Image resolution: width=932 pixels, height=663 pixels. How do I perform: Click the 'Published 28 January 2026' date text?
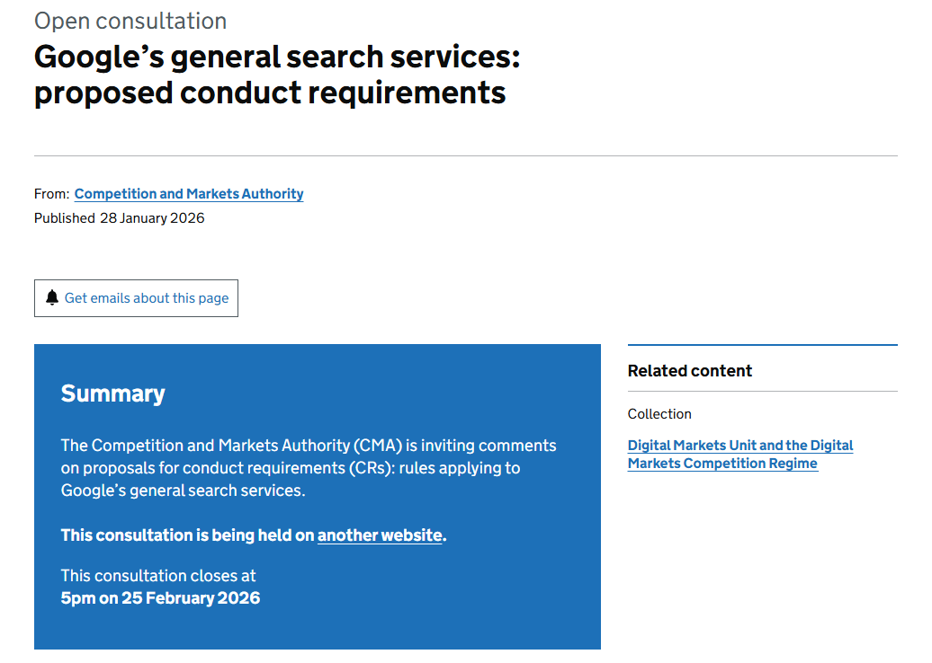[x=118, y=217]
